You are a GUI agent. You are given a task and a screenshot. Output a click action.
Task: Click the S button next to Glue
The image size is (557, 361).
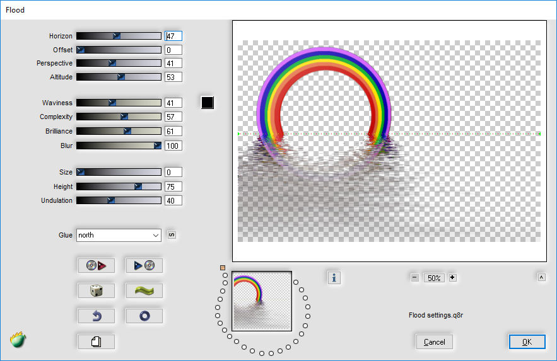click(x=172, y=235)
